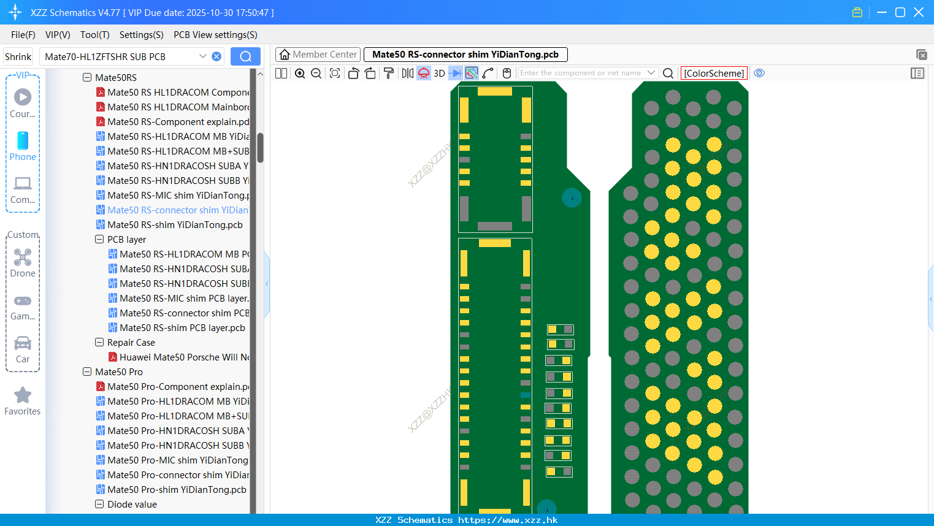Viewport: 934px width, 526px height.
Task: Collapse the PCB layer folder
Action: [x=99, y=239]
